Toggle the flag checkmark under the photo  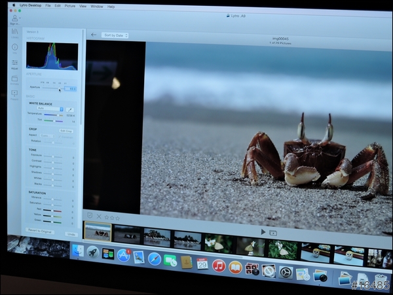pos(90,217)
